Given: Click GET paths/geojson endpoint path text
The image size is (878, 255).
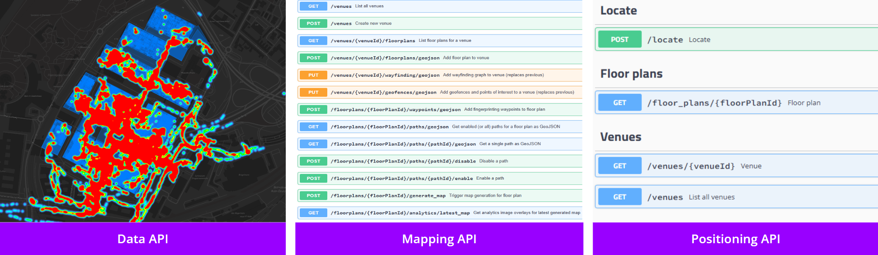Looking at the screenshot, I should [x=389, y=127].
